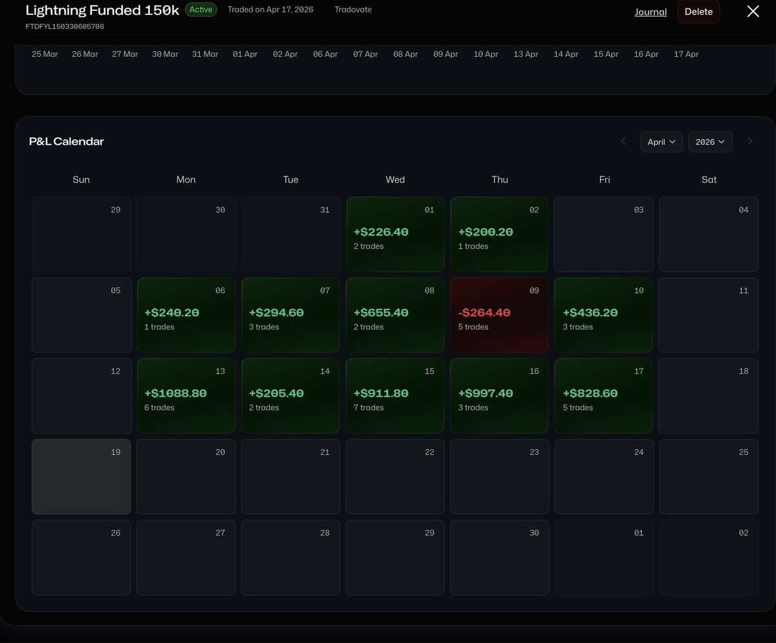Select April 01 cell with +$226.40

(395, 235)
